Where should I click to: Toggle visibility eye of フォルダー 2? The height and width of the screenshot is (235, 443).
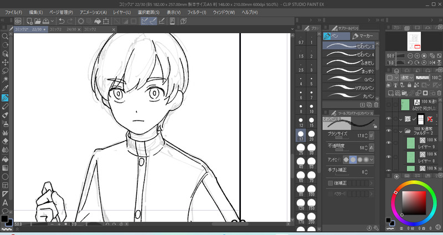[x=389, y=130]
